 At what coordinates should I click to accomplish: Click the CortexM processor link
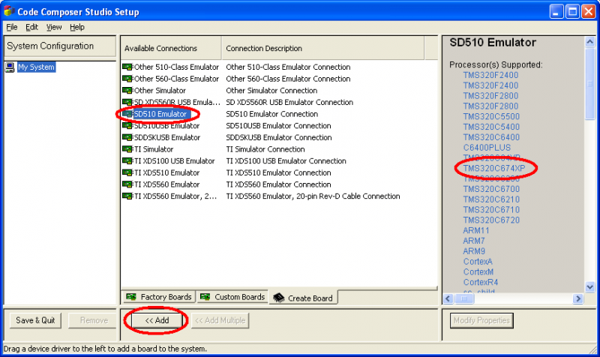tap(478, 271)
